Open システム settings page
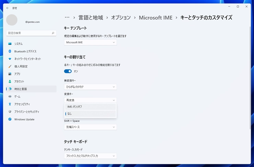254x167 pixels. pyautogui.click(x=31, y=44)
